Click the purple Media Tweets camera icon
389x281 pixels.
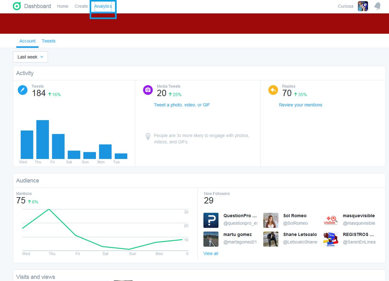click(x=148, y=90)
